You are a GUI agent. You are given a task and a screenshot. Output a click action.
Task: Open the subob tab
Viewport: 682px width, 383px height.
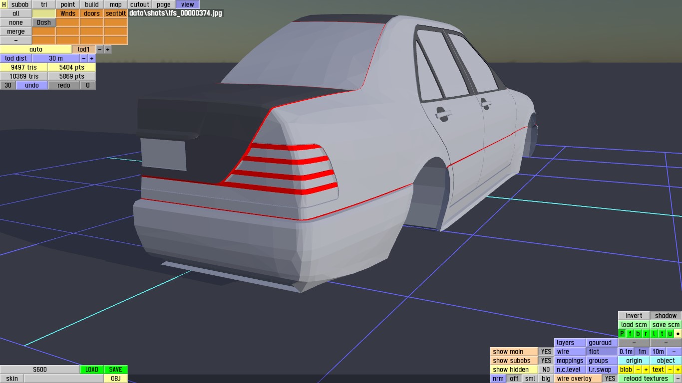tap(20, 4)
